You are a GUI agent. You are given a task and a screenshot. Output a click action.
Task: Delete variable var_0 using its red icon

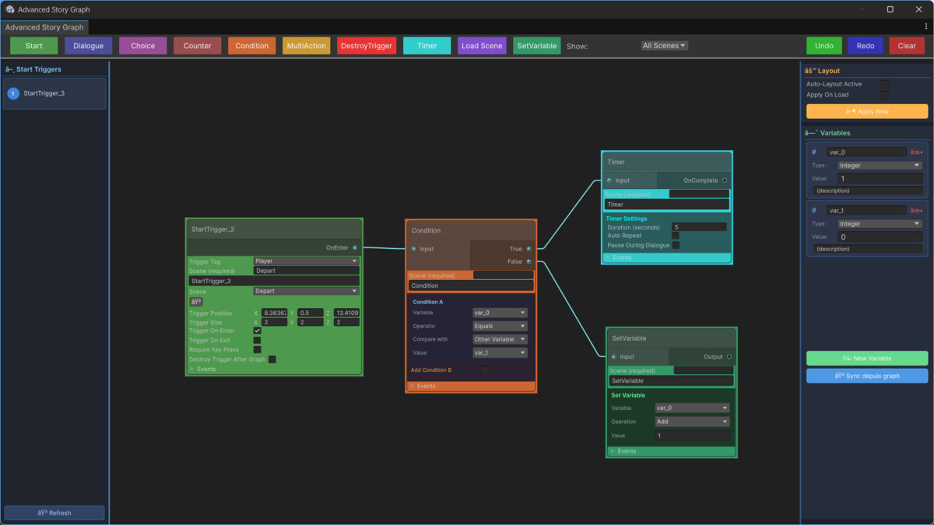[916, 152]
